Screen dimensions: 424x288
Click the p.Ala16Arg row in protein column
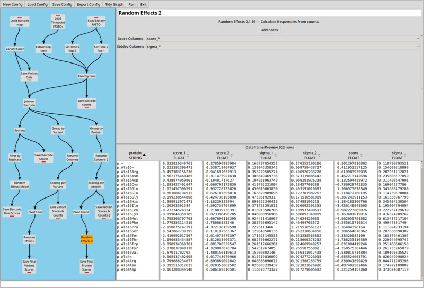(128, 172)
